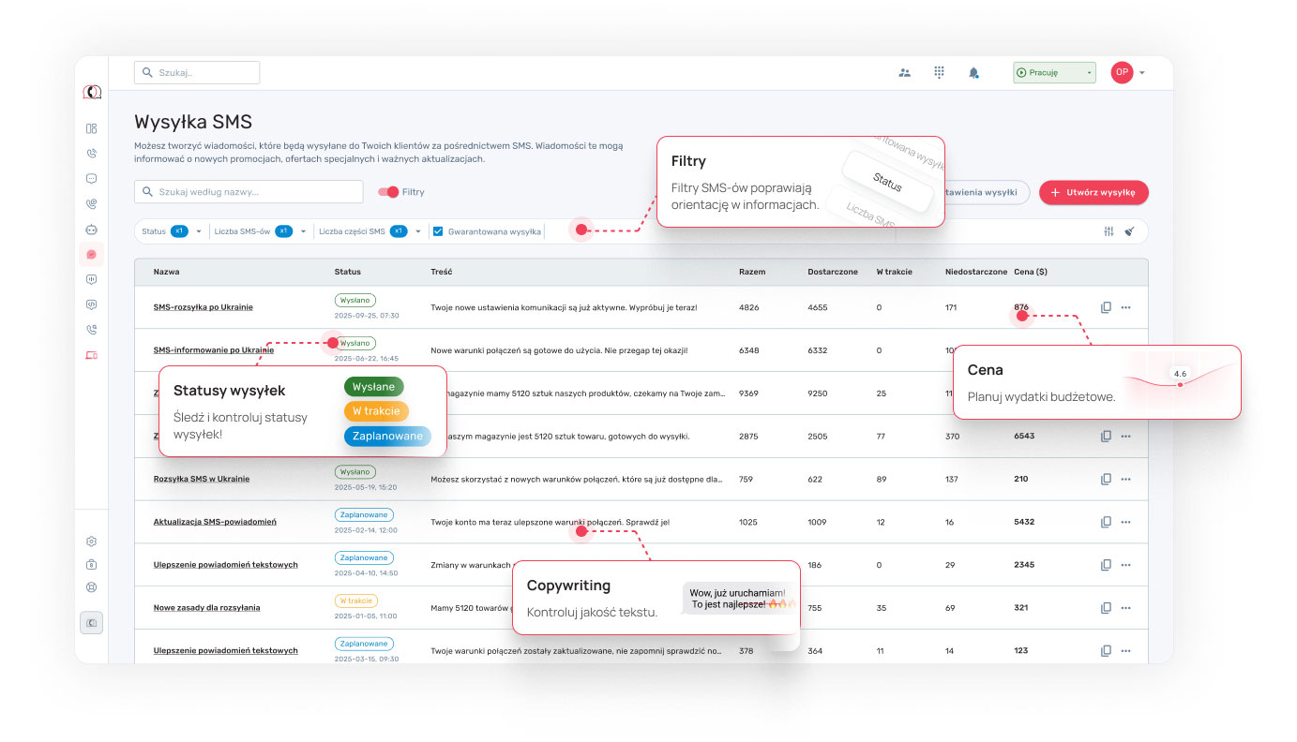The width and height of the screenshot is (1297, 742).
Task: Open the chatbot robot icon in sidebar
Action: point(92,229)
